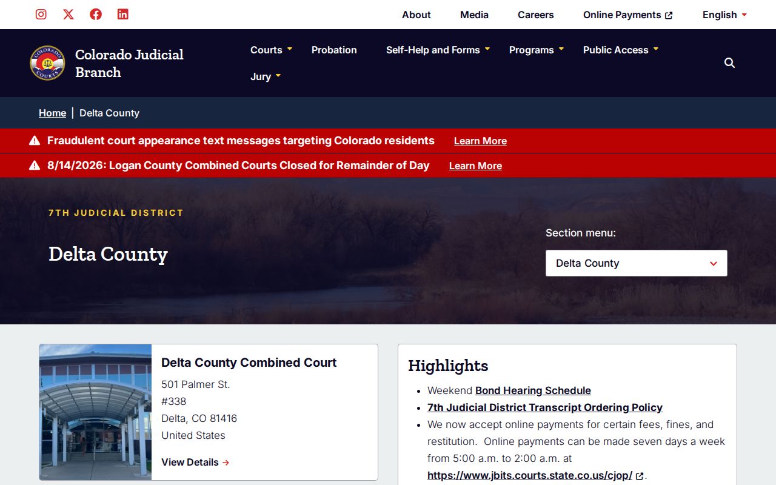Click the arrow next to View Details

pyautogui.click(x=226, y=463)
